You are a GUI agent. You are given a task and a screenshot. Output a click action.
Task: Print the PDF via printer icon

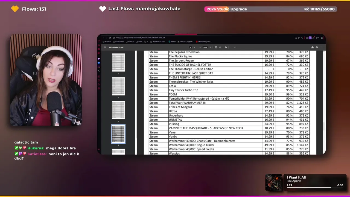coord(317,47)
